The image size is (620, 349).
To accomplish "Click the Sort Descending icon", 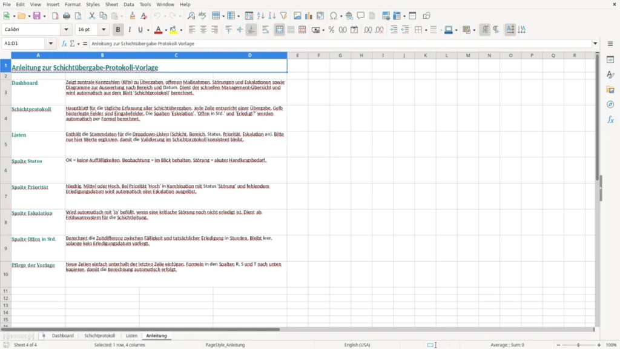I will 272,16.
